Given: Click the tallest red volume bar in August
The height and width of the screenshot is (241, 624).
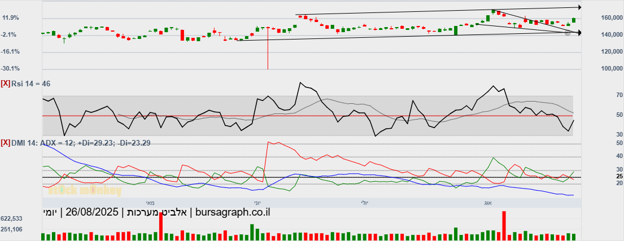Looking at the screenshot, I should [x=504, y=226].
